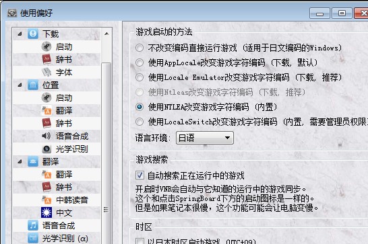
Task: Open 光学识别 camera icon under 位置
Action: pos(47,149)
